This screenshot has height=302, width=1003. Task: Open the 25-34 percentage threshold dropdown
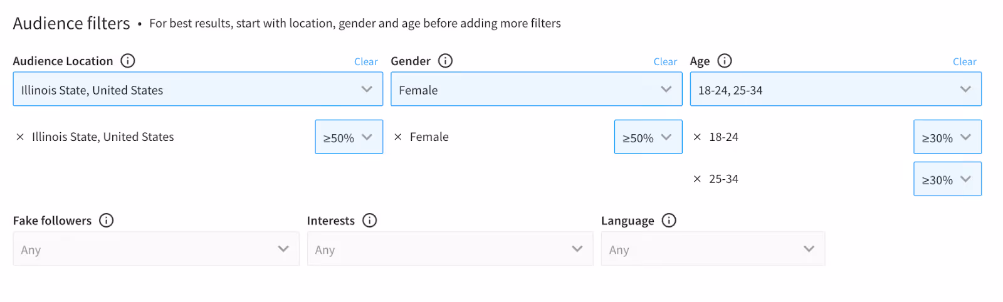(x=947, y=179)
